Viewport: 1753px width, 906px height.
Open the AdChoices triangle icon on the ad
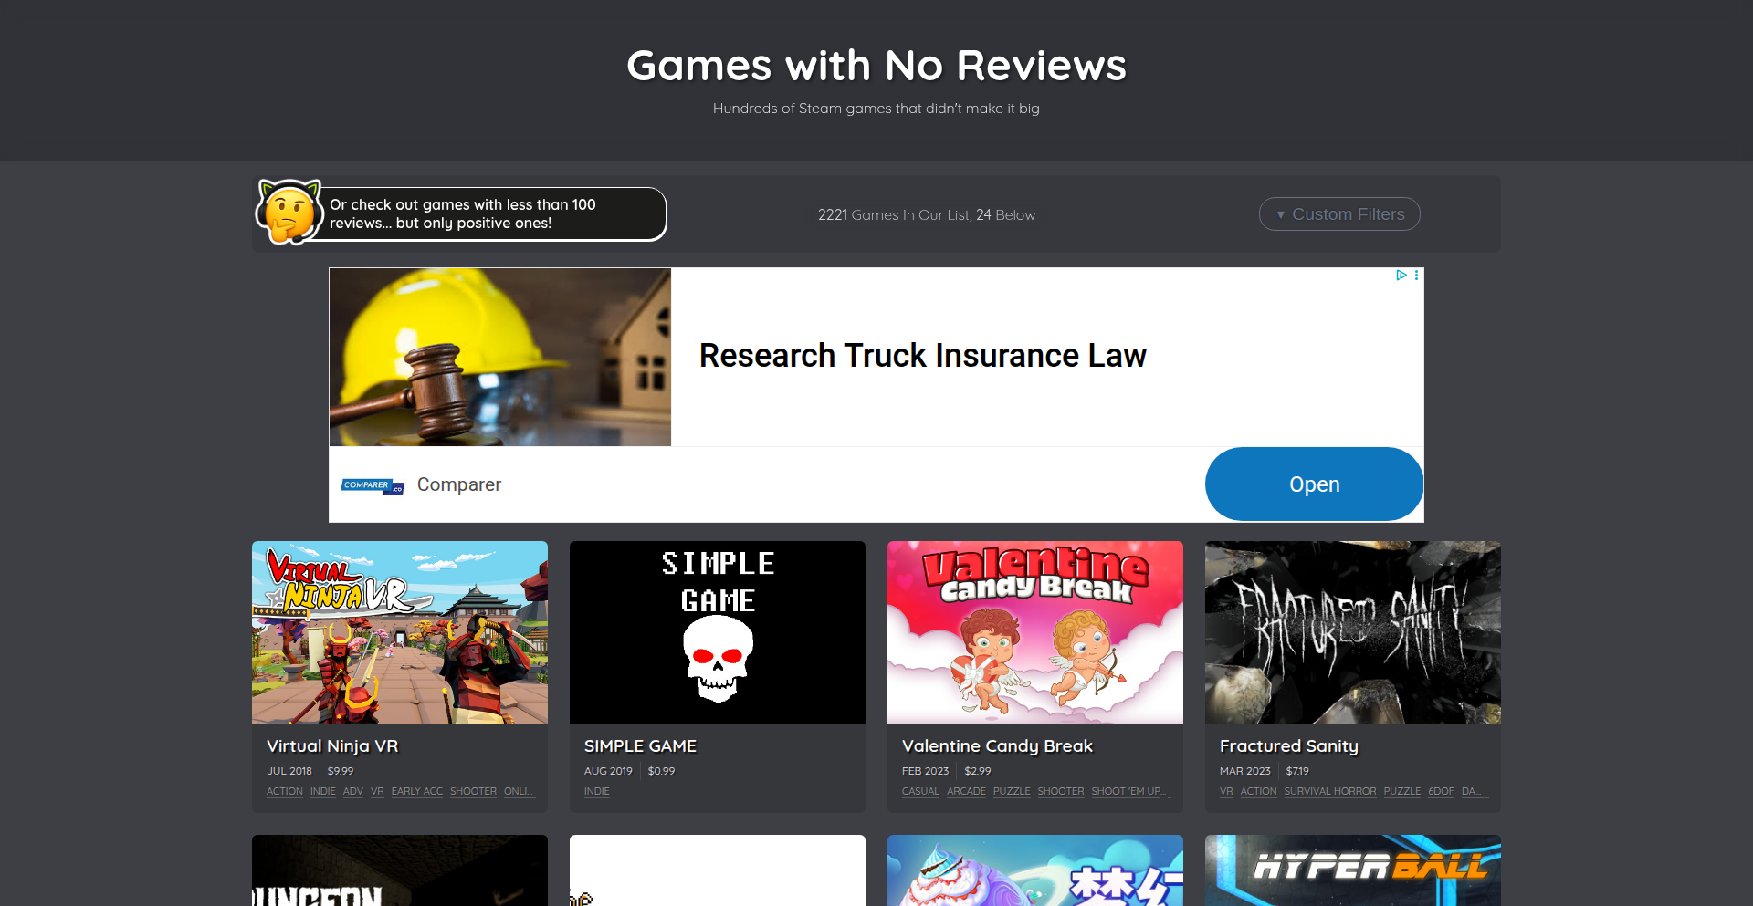pyautogui.click(x=1401, y=275)
